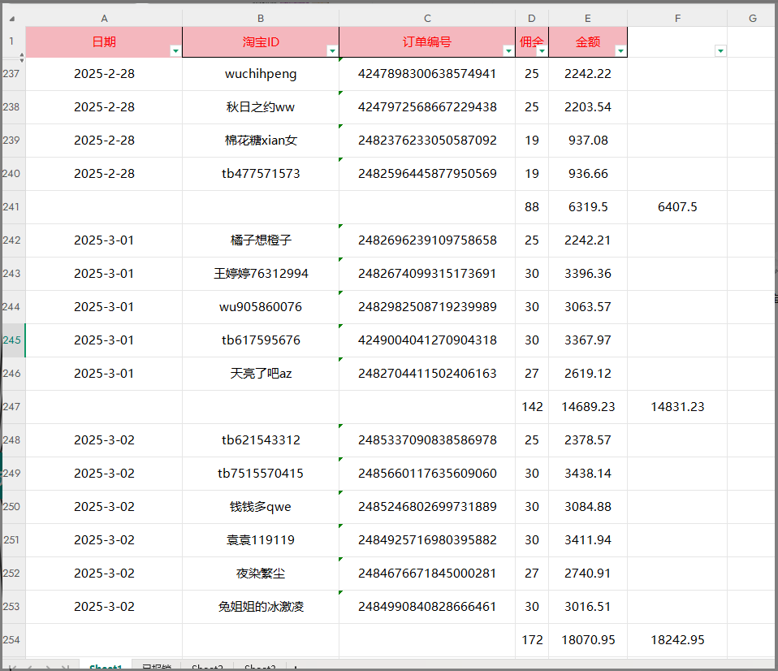Select the cell containing 钱钱多qwe

261,507
